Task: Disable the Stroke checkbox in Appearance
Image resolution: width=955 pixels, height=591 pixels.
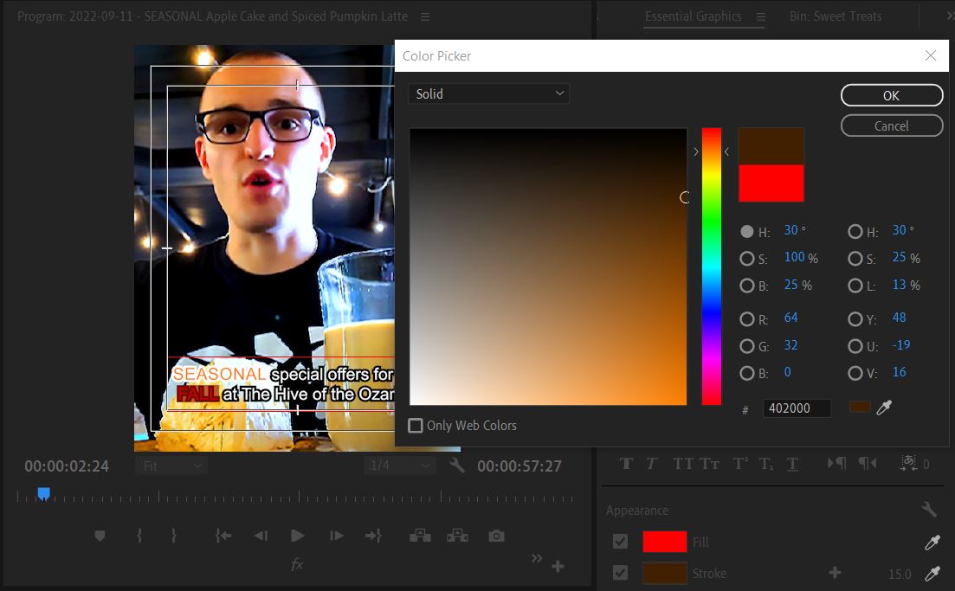Action: point(620,573)
